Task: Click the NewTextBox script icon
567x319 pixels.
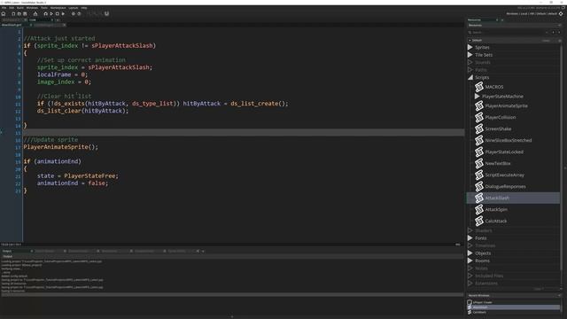Action: pyautogui.click(x=479, y=163)
